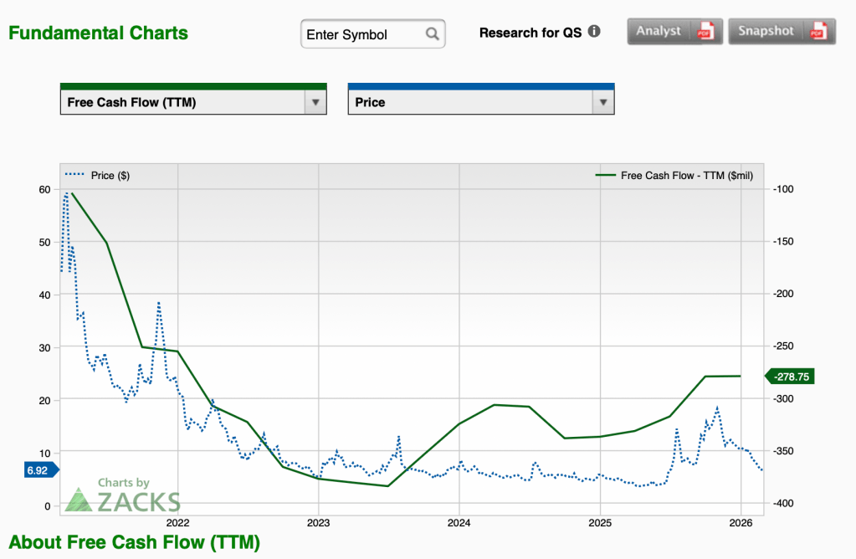Click the magnifying glass search icon
Image resolution: width=856 pixels, height=559 pixels.
[x=432, y=34]
